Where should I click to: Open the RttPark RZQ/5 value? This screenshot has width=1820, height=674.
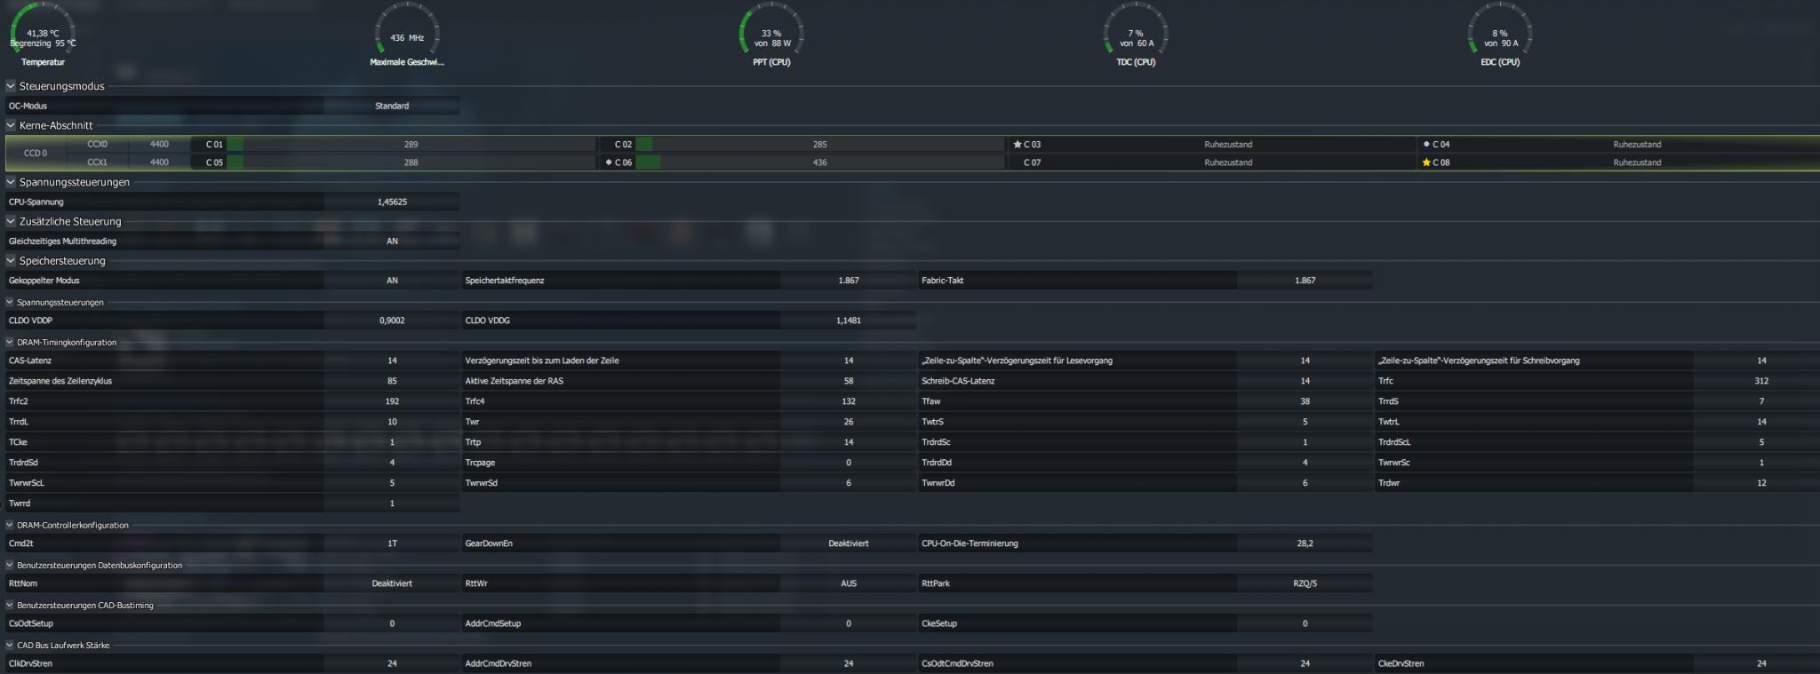1305,583
